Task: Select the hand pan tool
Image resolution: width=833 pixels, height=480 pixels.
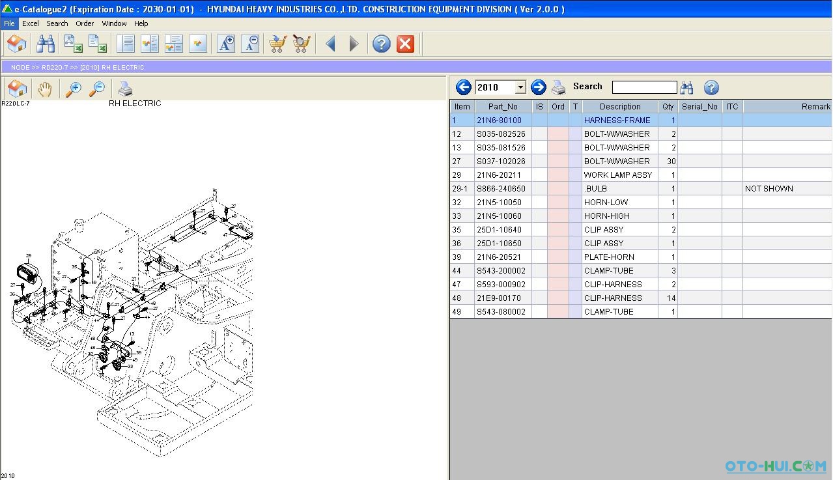Action: [x=44, y=89]
